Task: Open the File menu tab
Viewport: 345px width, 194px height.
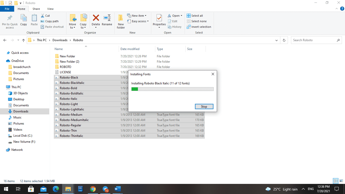Action: (7, 9)
